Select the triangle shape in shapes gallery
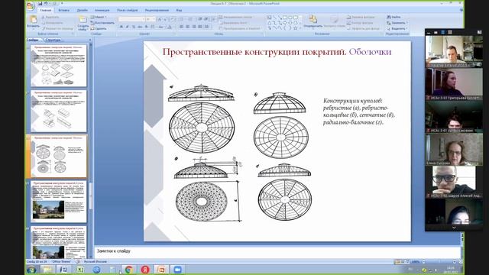Screen dimensions: 489x275 tap(269, 23)
